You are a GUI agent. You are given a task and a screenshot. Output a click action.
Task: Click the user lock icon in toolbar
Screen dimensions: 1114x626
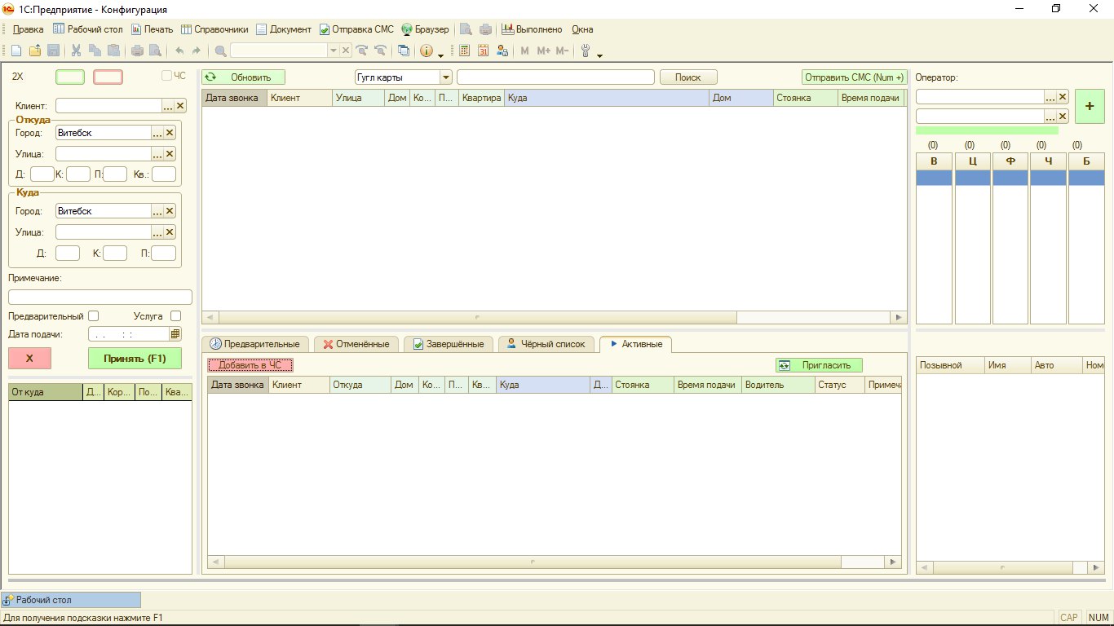[x=502, y=51]
